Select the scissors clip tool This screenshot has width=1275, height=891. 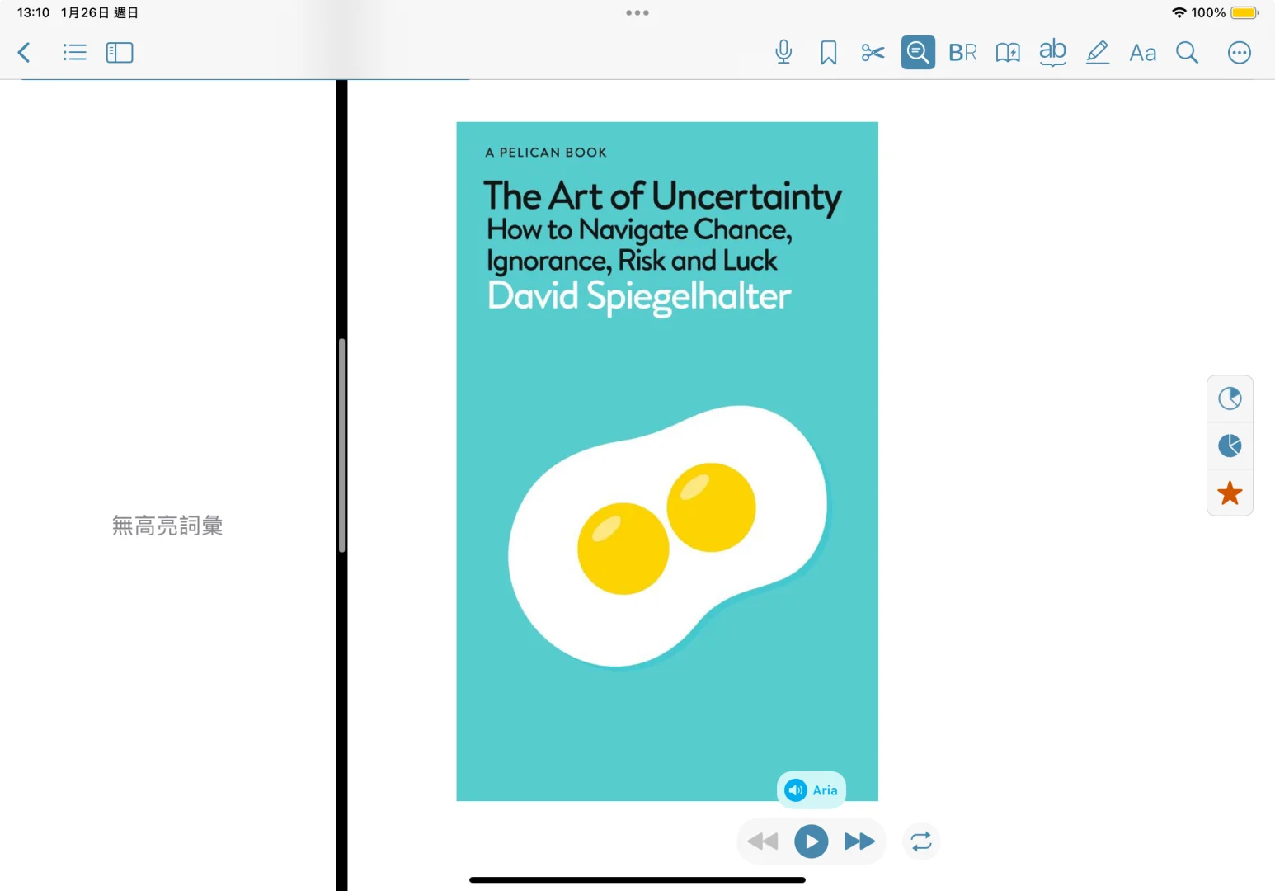pyautogui.click(x=873, y=53)
